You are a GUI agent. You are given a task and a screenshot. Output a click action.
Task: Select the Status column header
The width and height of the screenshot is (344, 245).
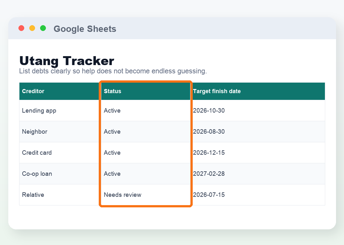click(x=146, y=91)
